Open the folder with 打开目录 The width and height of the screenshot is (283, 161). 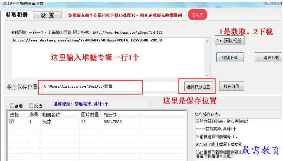pyautogui.click(x=232, y=86)
